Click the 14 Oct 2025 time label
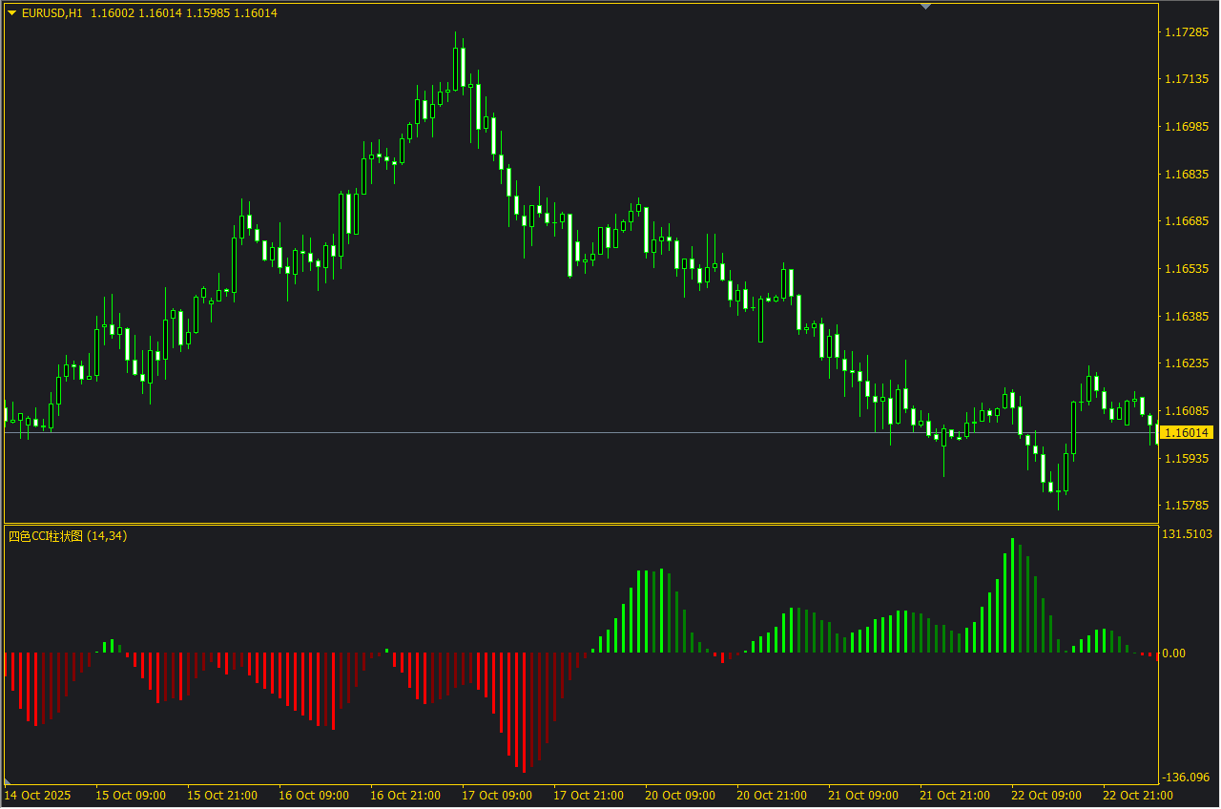This screenshot has height=809, width=1221. (x=37, y=795)
